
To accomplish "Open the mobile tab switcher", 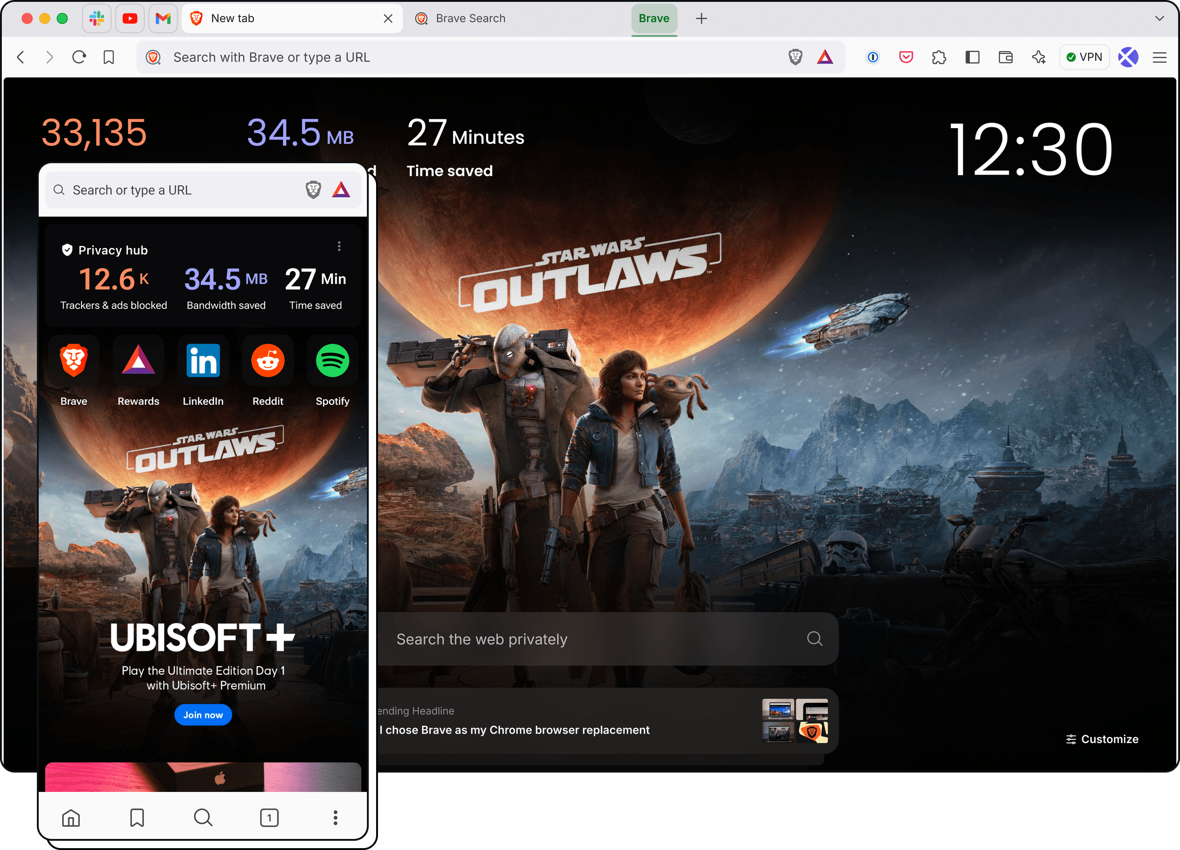I will [x=269, y=818].
